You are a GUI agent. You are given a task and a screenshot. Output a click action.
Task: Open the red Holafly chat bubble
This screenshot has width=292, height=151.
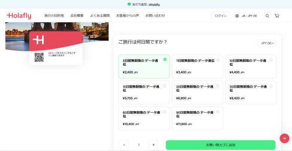coord(285,138)
